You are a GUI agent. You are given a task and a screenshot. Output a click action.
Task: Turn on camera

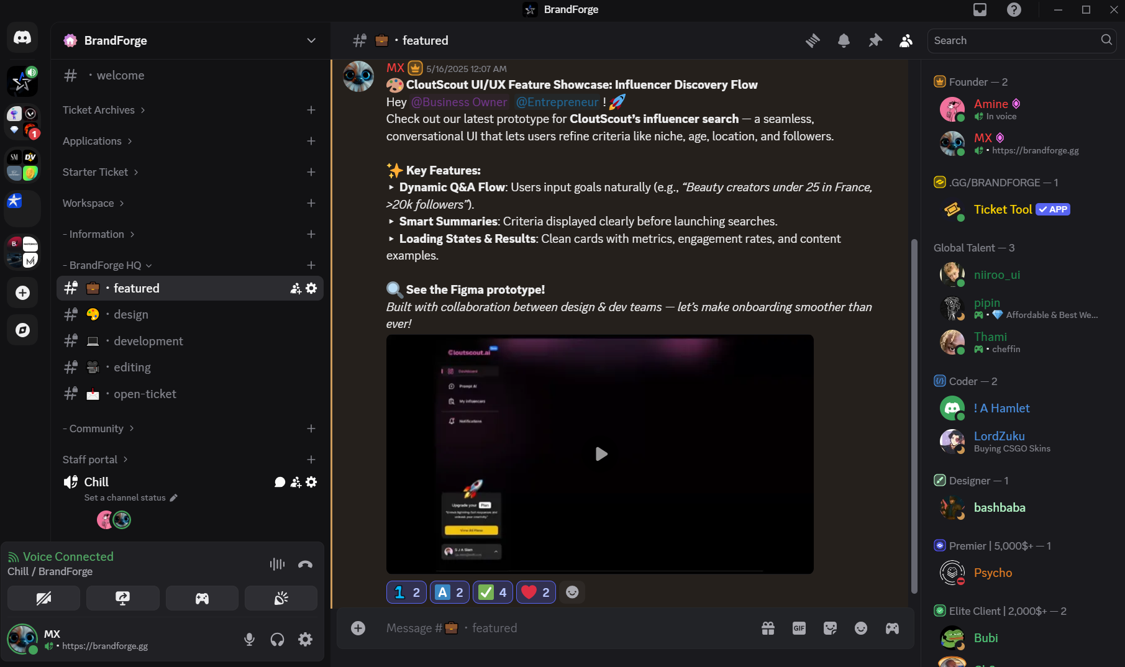point(43,598)
